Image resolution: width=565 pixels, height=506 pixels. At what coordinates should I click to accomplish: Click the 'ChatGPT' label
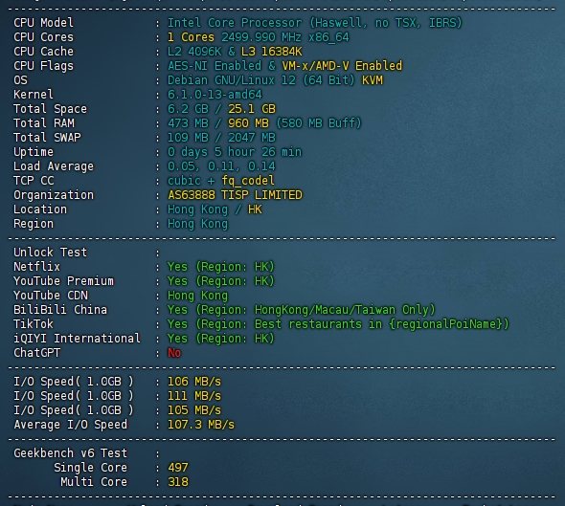pos(37,353)
